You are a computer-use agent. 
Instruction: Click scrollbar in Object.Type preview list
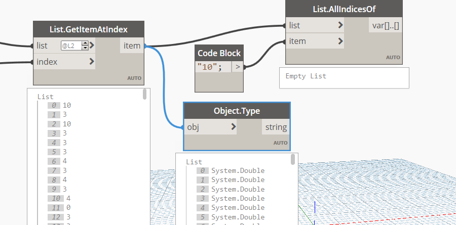coord(293,159)
